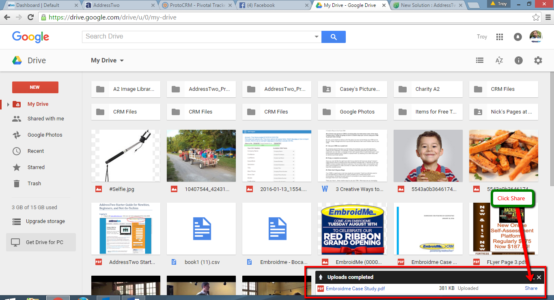Select the #Selfie.jpg thumbnail

126,156
